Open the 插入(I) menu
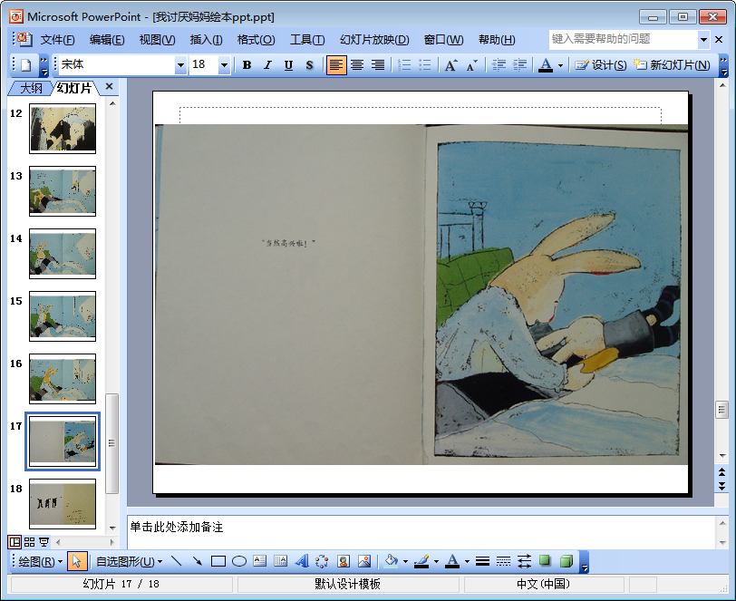This screenshot has width=736, height=601. (x=206, y=40)
